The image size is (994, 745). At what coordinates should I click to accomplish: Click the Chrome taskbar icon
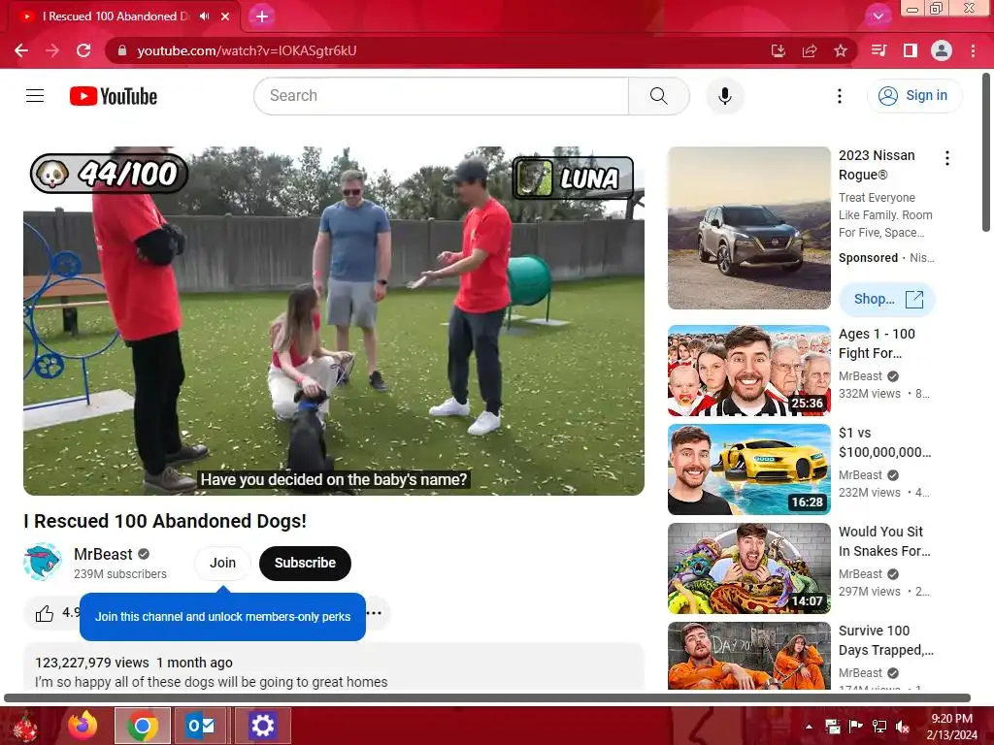click(143, 726)
